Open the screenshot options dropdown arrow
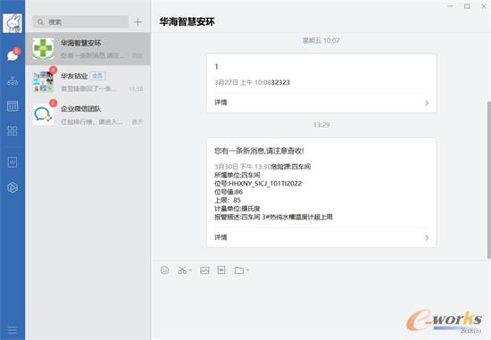 (x=190, y=270)
